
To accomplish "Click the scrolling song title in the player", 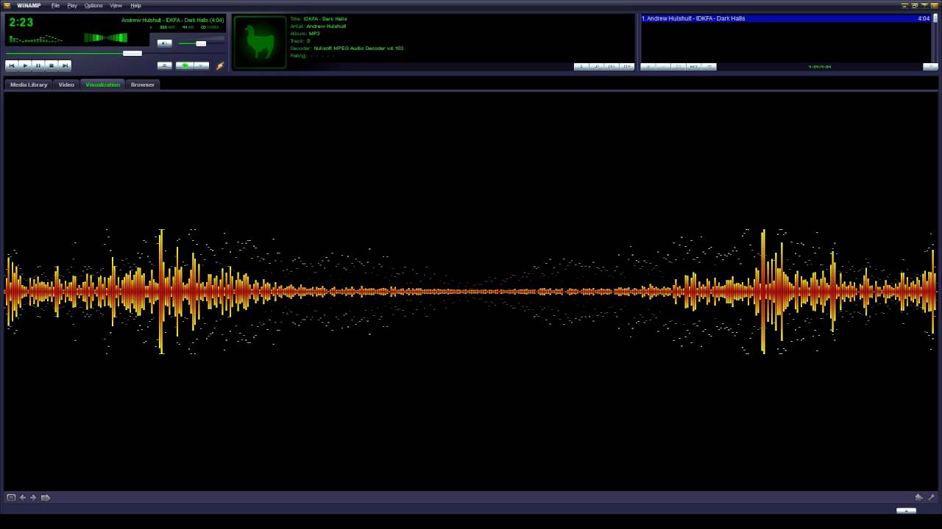I will [173, 20].
